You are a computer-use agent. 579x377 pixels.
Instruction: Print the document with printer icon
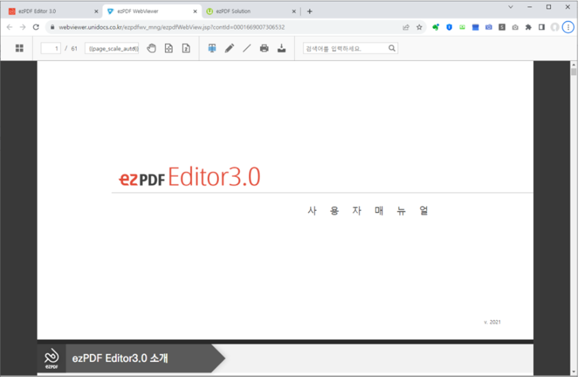264,48
